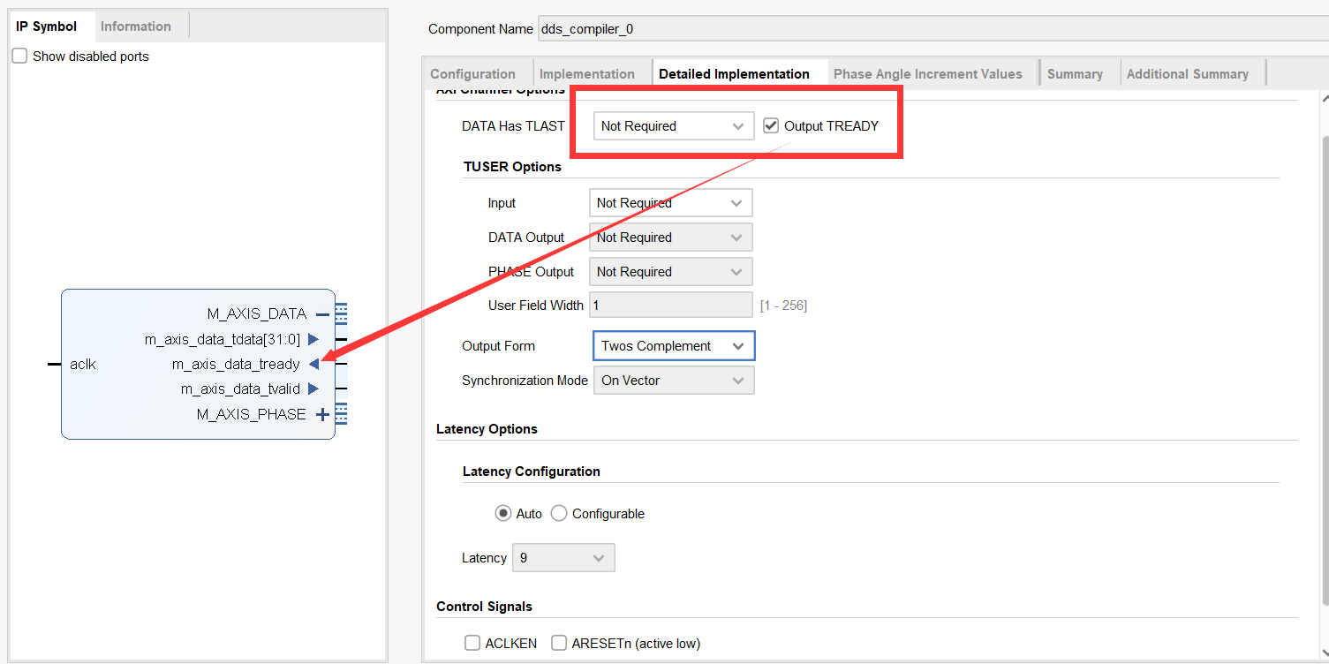Select Configurable latency radio button

[559, 514]
